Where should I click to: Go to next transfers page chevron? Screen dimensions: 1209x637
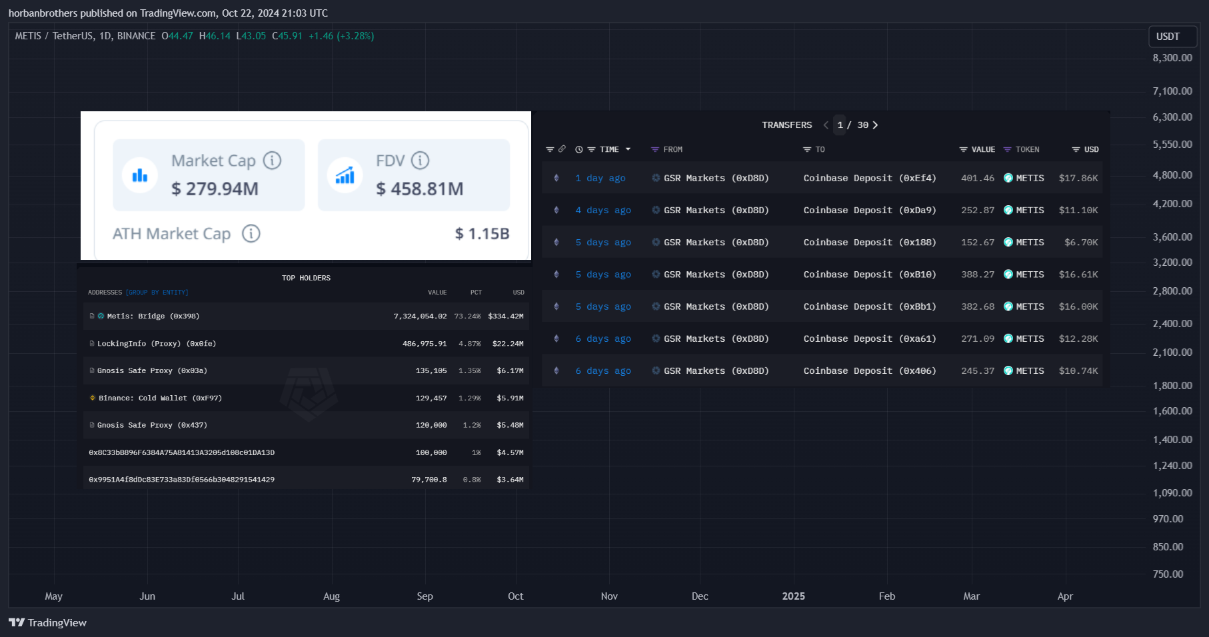click(x=875, y=125)
